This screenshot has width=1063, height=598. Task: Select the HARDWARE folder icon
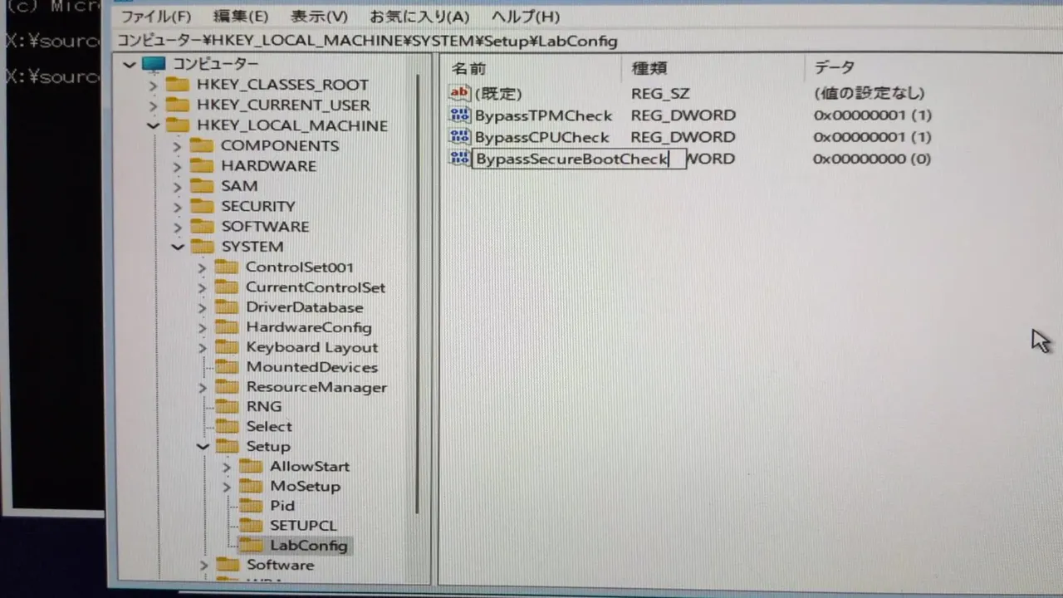pyautogui.click(x=202, y=165)
